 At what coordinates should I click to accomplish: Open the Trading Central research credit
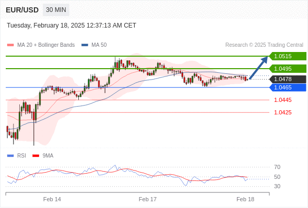coord(264,45)
